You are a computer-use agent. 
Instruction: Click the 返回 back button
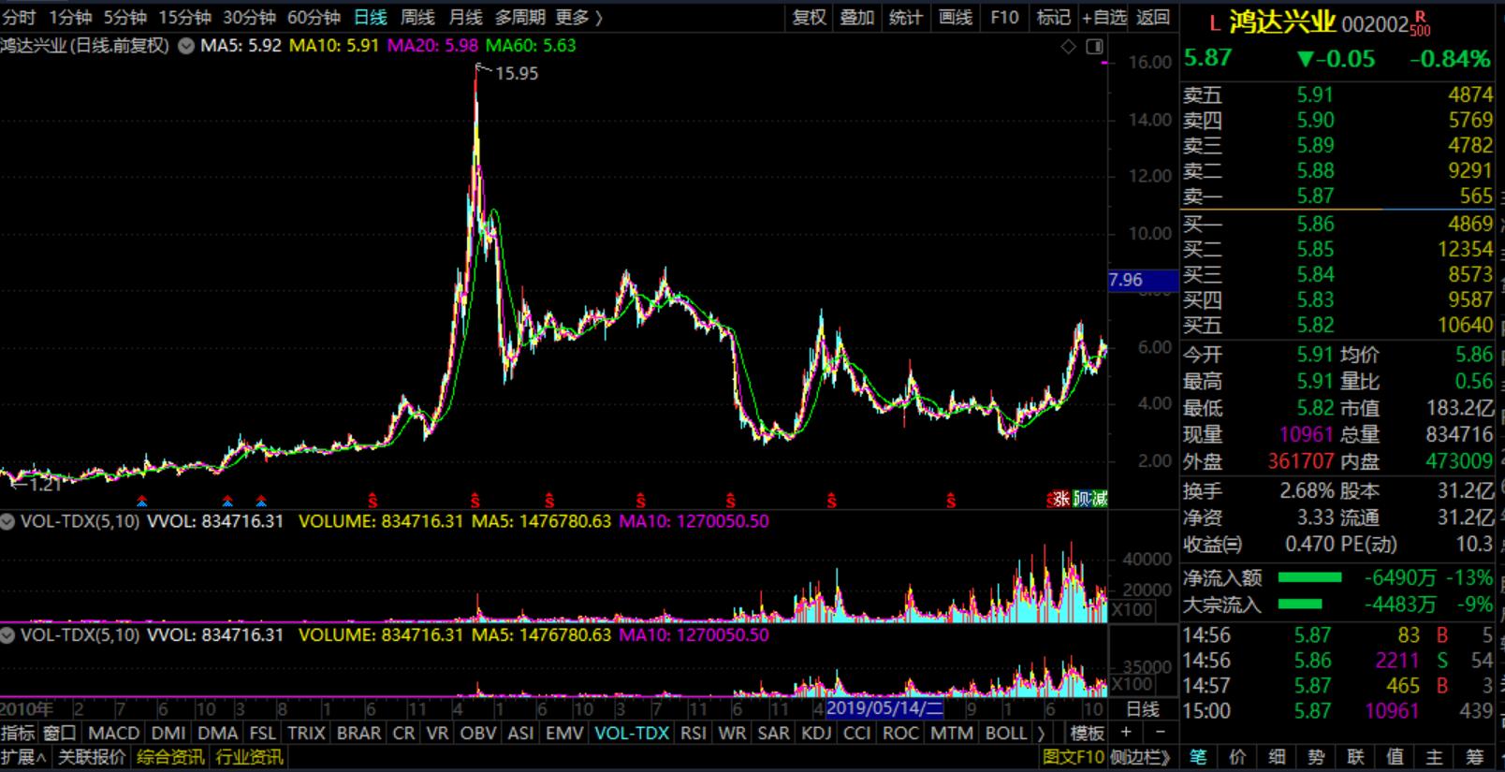click(x=1153, y=18)
